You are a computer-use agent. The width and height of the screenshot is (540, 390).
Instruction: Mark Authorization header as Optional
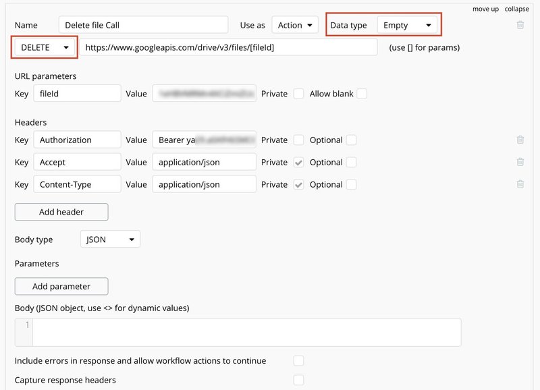point(351,140)
